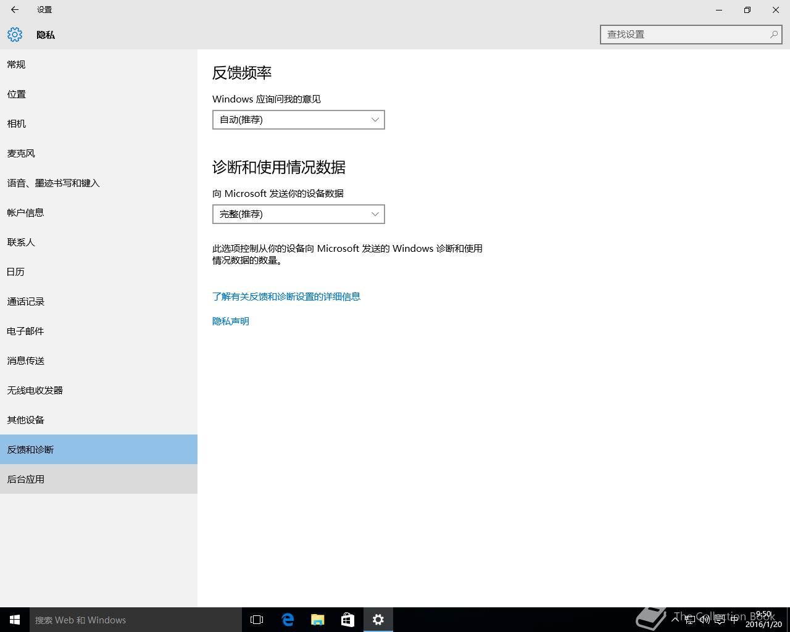Open the Action Center notifications icon
This screenshot has height=632, width=790.
(720, 620)
